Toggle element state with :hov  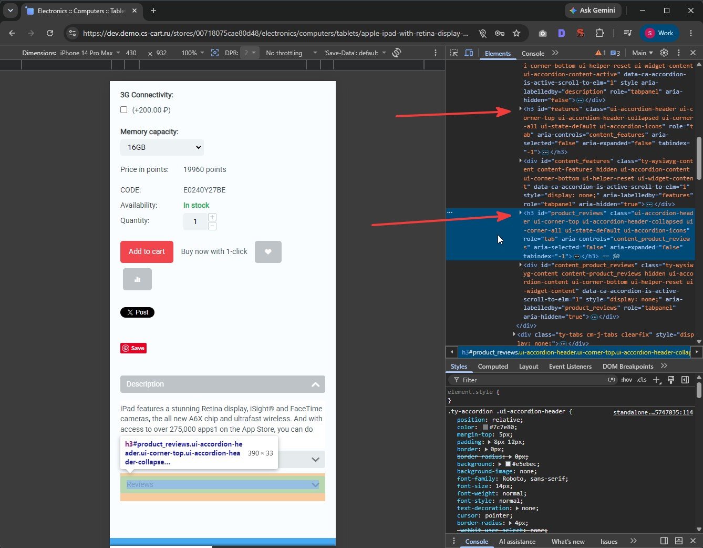pyautogui.click(x=626, y=380)
